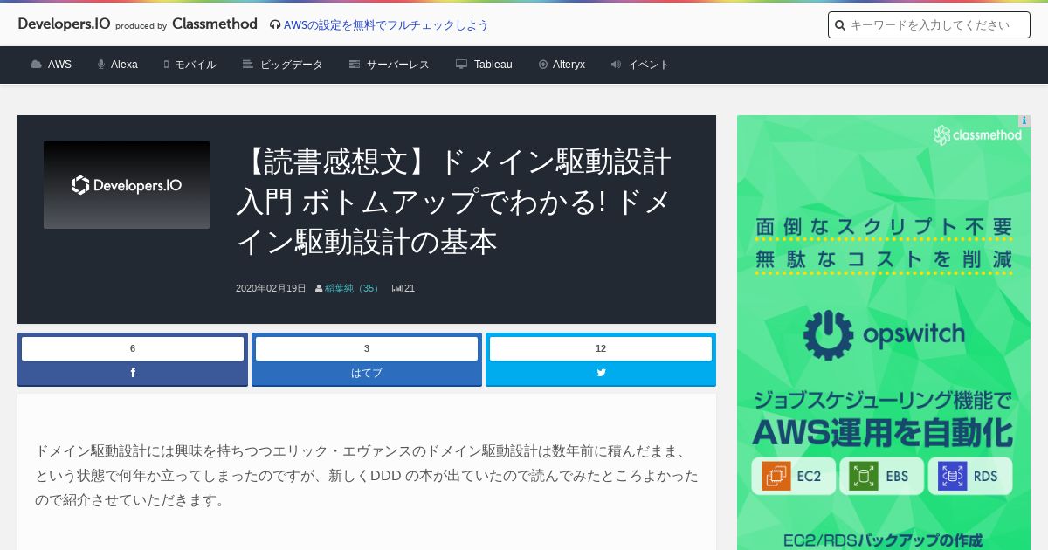
Task: Click the bars icon beside ビッグデータ
Action: click(x=248, y=65)
